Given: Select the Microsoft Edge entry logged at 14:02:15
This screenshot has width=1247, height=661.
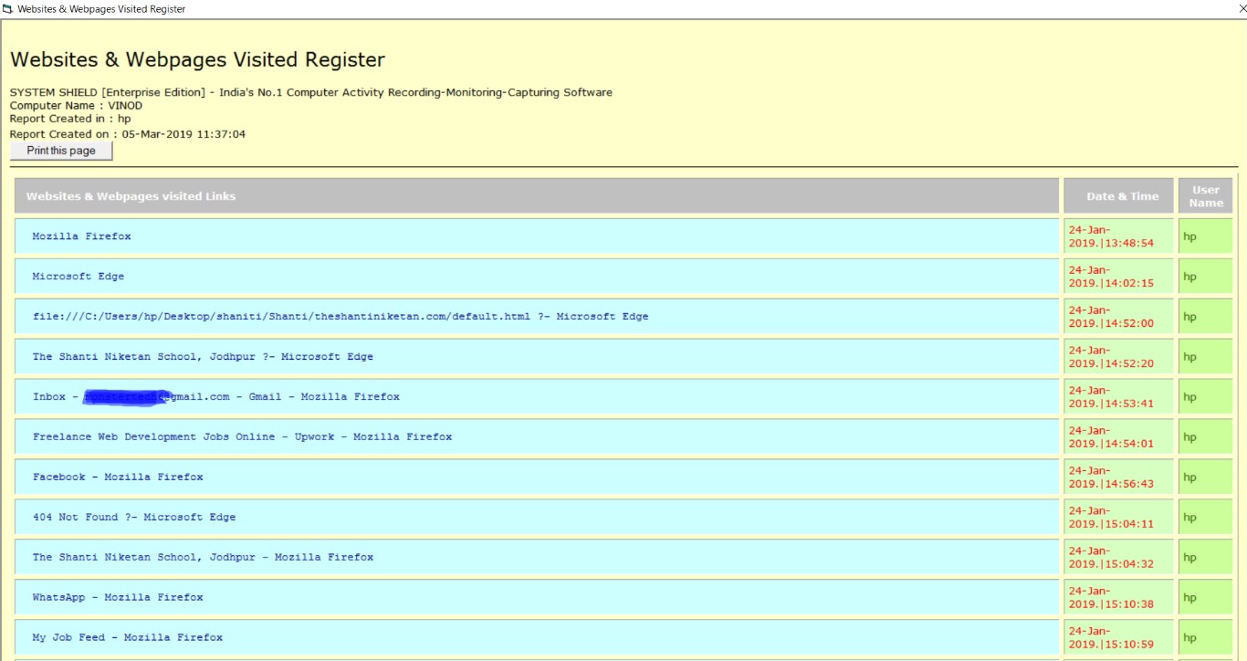Looking at the screenshot, I should coord(537,277).
